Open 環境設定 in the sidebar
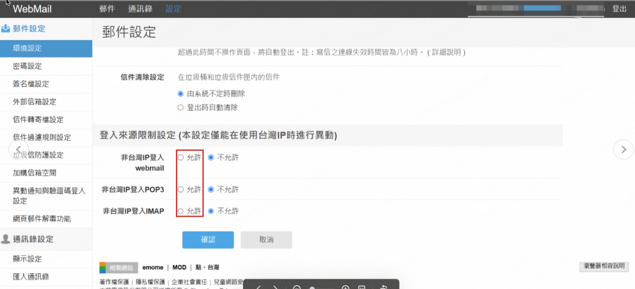 coord(46,49)
